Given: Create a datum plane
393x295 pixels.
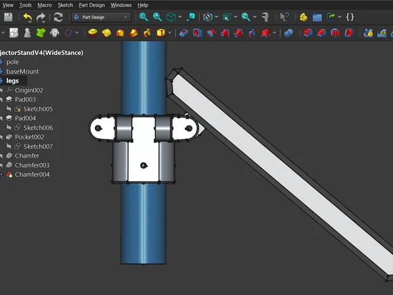Looking at the screenshot, I should [x=68, y=33].
